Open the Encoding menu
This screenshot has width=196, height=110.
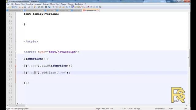click(29, 4)
